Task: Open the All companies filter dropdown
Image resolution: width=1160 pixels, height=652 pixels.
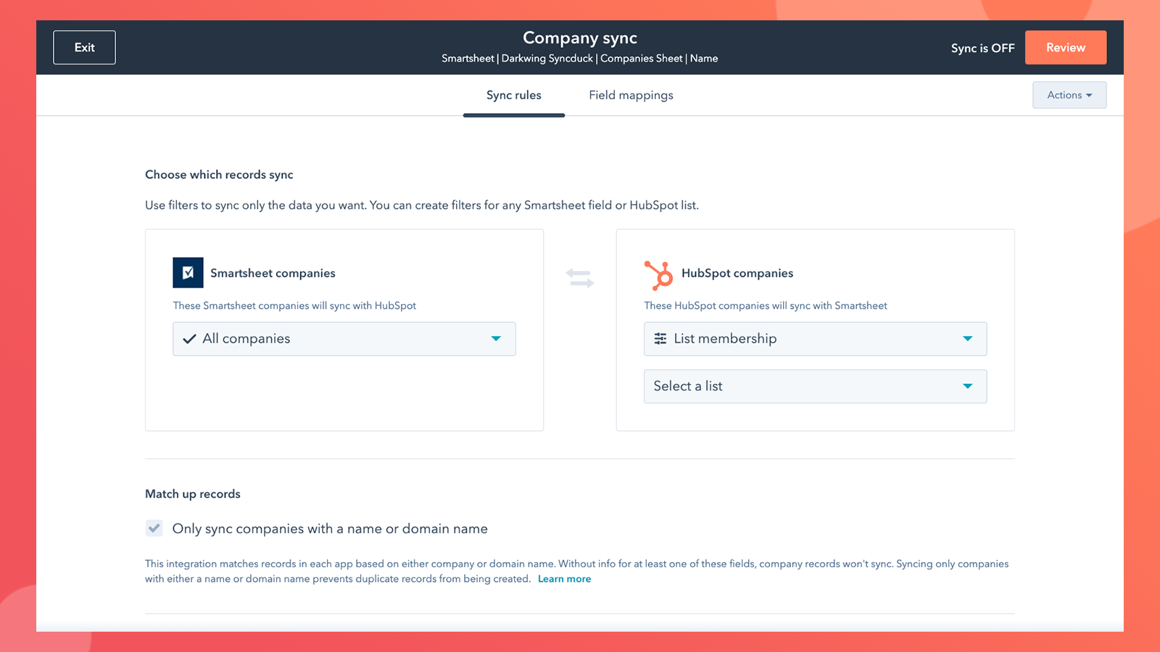Action: (x=344, y=339)
